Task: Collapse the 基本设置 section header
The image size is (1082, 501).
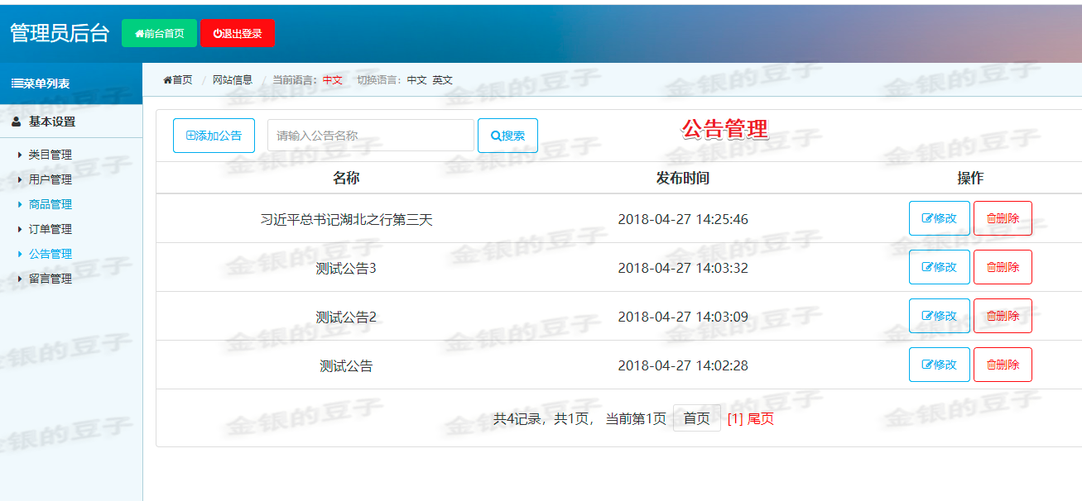Action: [x=71, y=122]
